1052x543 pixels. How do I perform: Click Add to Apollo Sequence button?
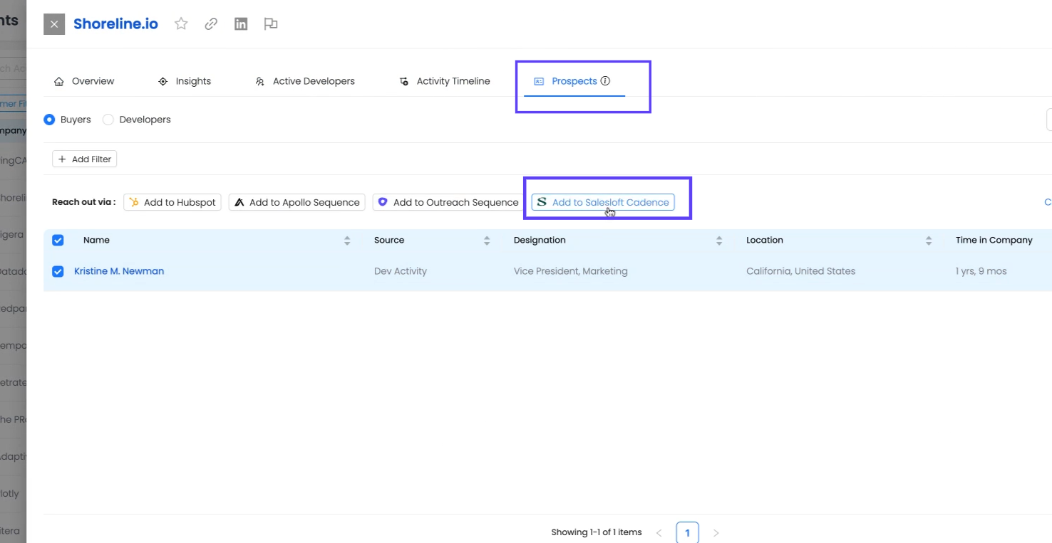[x=296, y=202]
